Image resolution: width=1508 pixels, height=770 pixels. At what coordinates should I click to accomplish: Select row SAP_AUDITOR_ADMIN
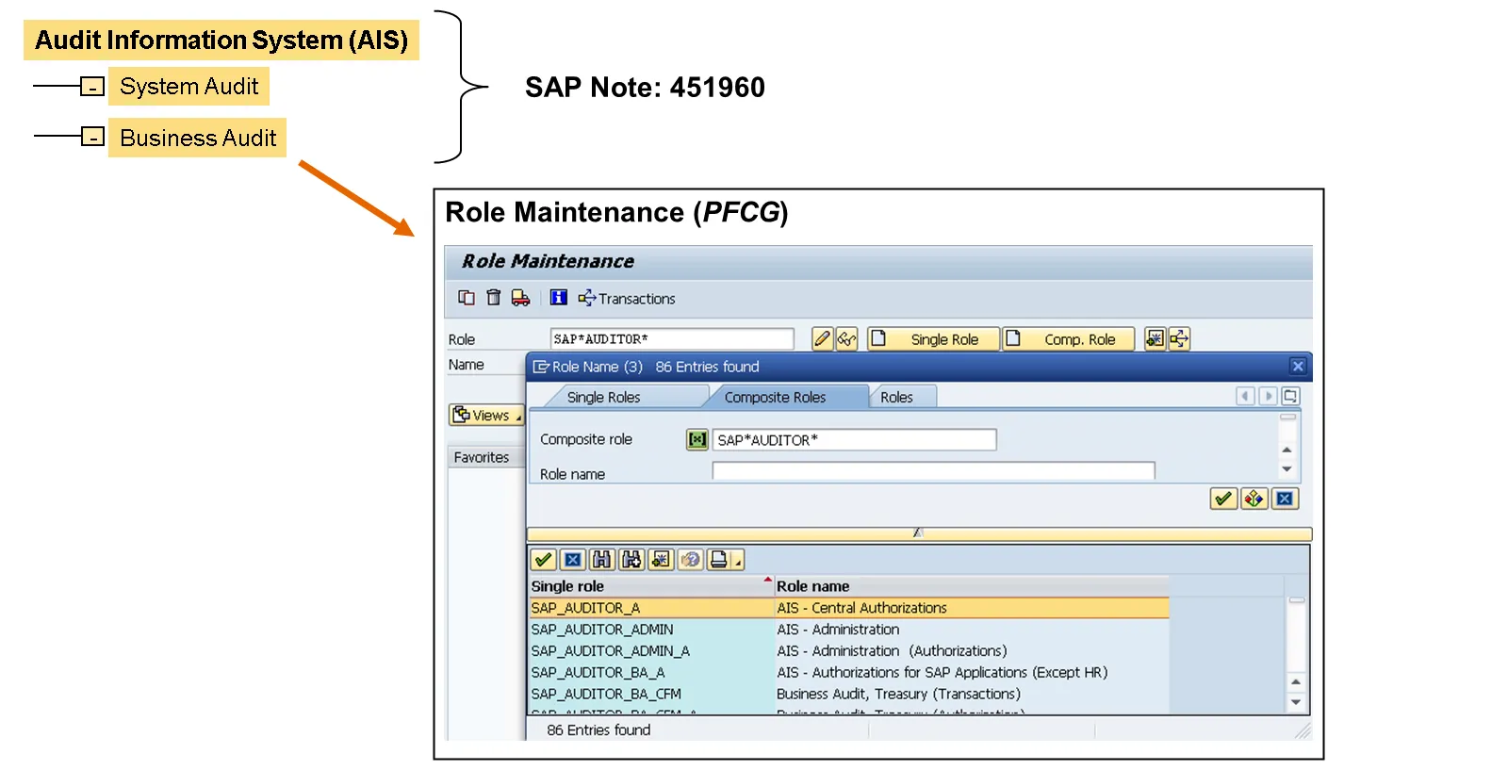849,630
